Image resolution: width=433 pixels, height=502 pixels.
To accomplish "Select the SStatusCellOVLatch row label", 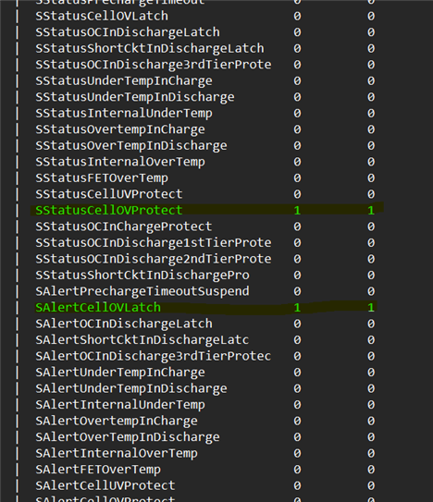I will point(102,16).
